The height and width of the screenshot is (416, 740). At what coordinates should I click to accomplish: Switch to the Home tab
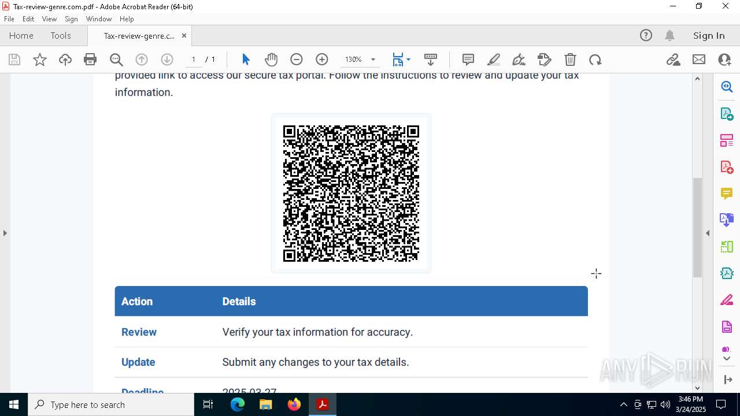[21, 35]
